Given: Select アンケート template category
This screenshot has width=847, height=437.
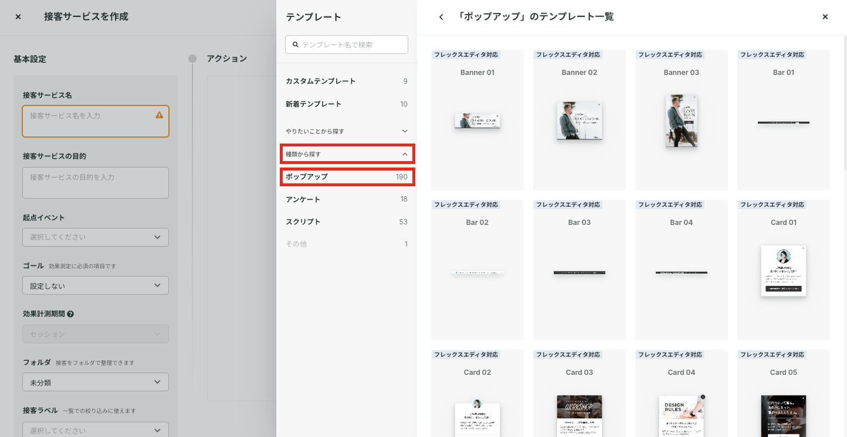Looking at the screenshot, I should click(347, 200).
